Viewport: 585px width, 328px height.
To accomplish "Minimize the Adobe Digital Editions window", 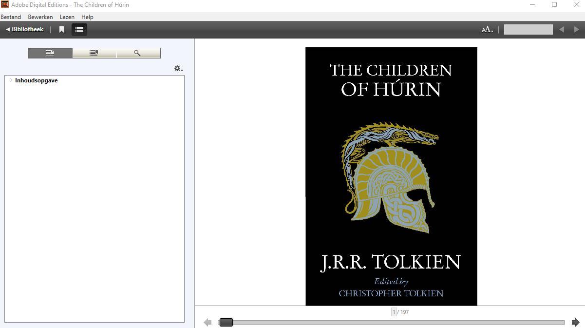I will 532,4.
